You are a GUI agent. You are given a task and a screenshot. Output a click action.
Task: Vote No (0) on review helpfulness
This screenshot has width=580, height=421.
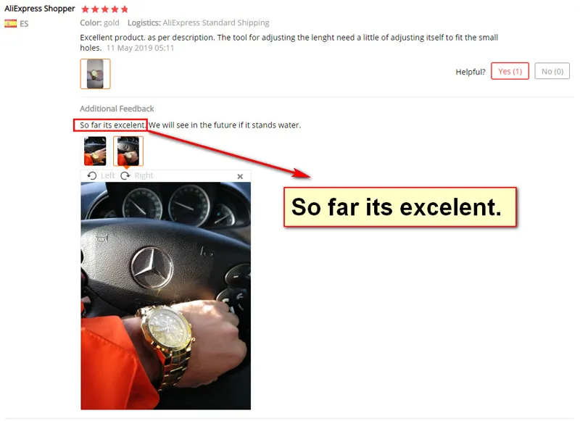coord(552,71)
